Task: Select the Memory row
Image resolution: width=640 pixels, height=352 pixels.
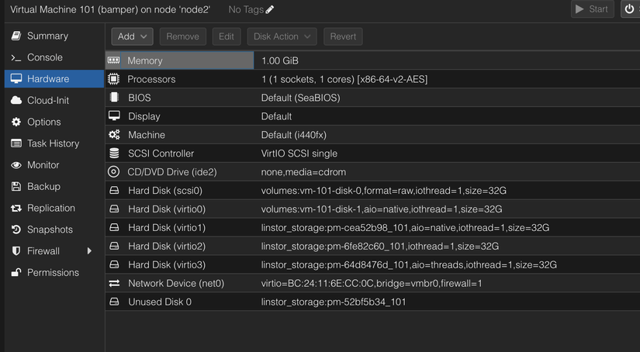Action: (372, 60)
